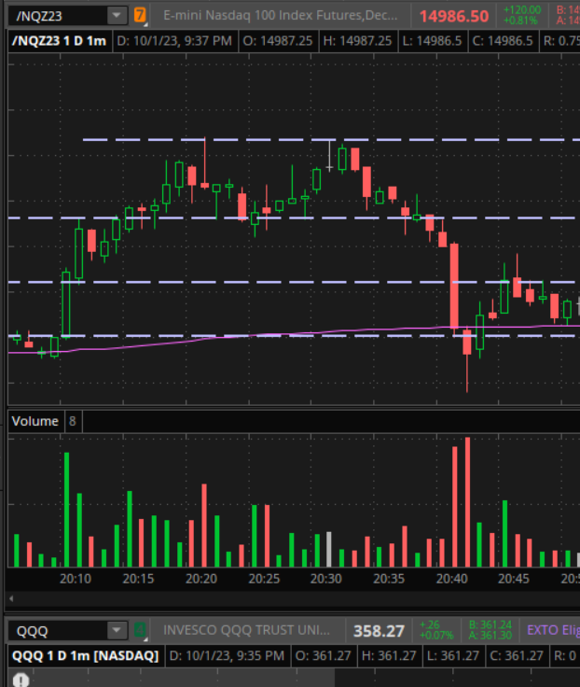Click the last price 14986.50

pyautogui.click(x=454, y=16)
